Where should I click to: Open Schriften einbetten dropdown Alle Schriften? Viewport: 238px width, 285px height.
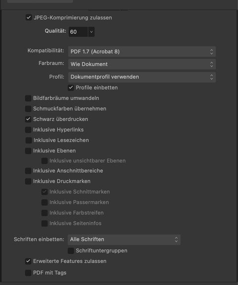124,239
